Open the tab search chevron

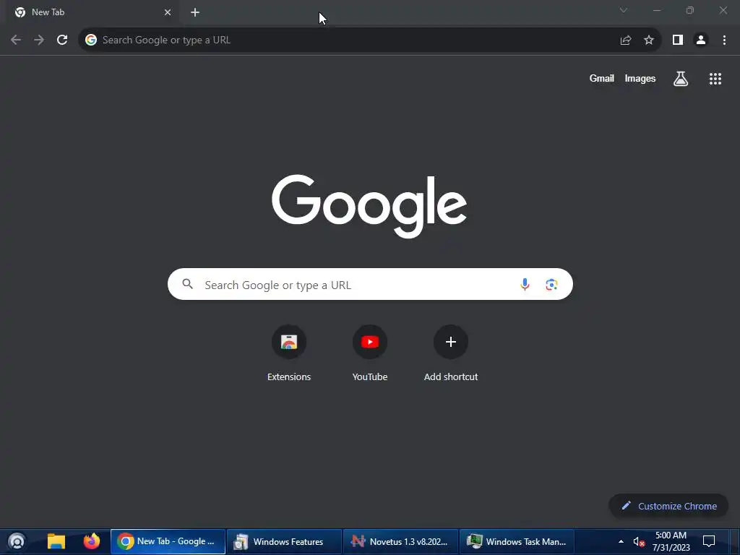pos(624,10)
